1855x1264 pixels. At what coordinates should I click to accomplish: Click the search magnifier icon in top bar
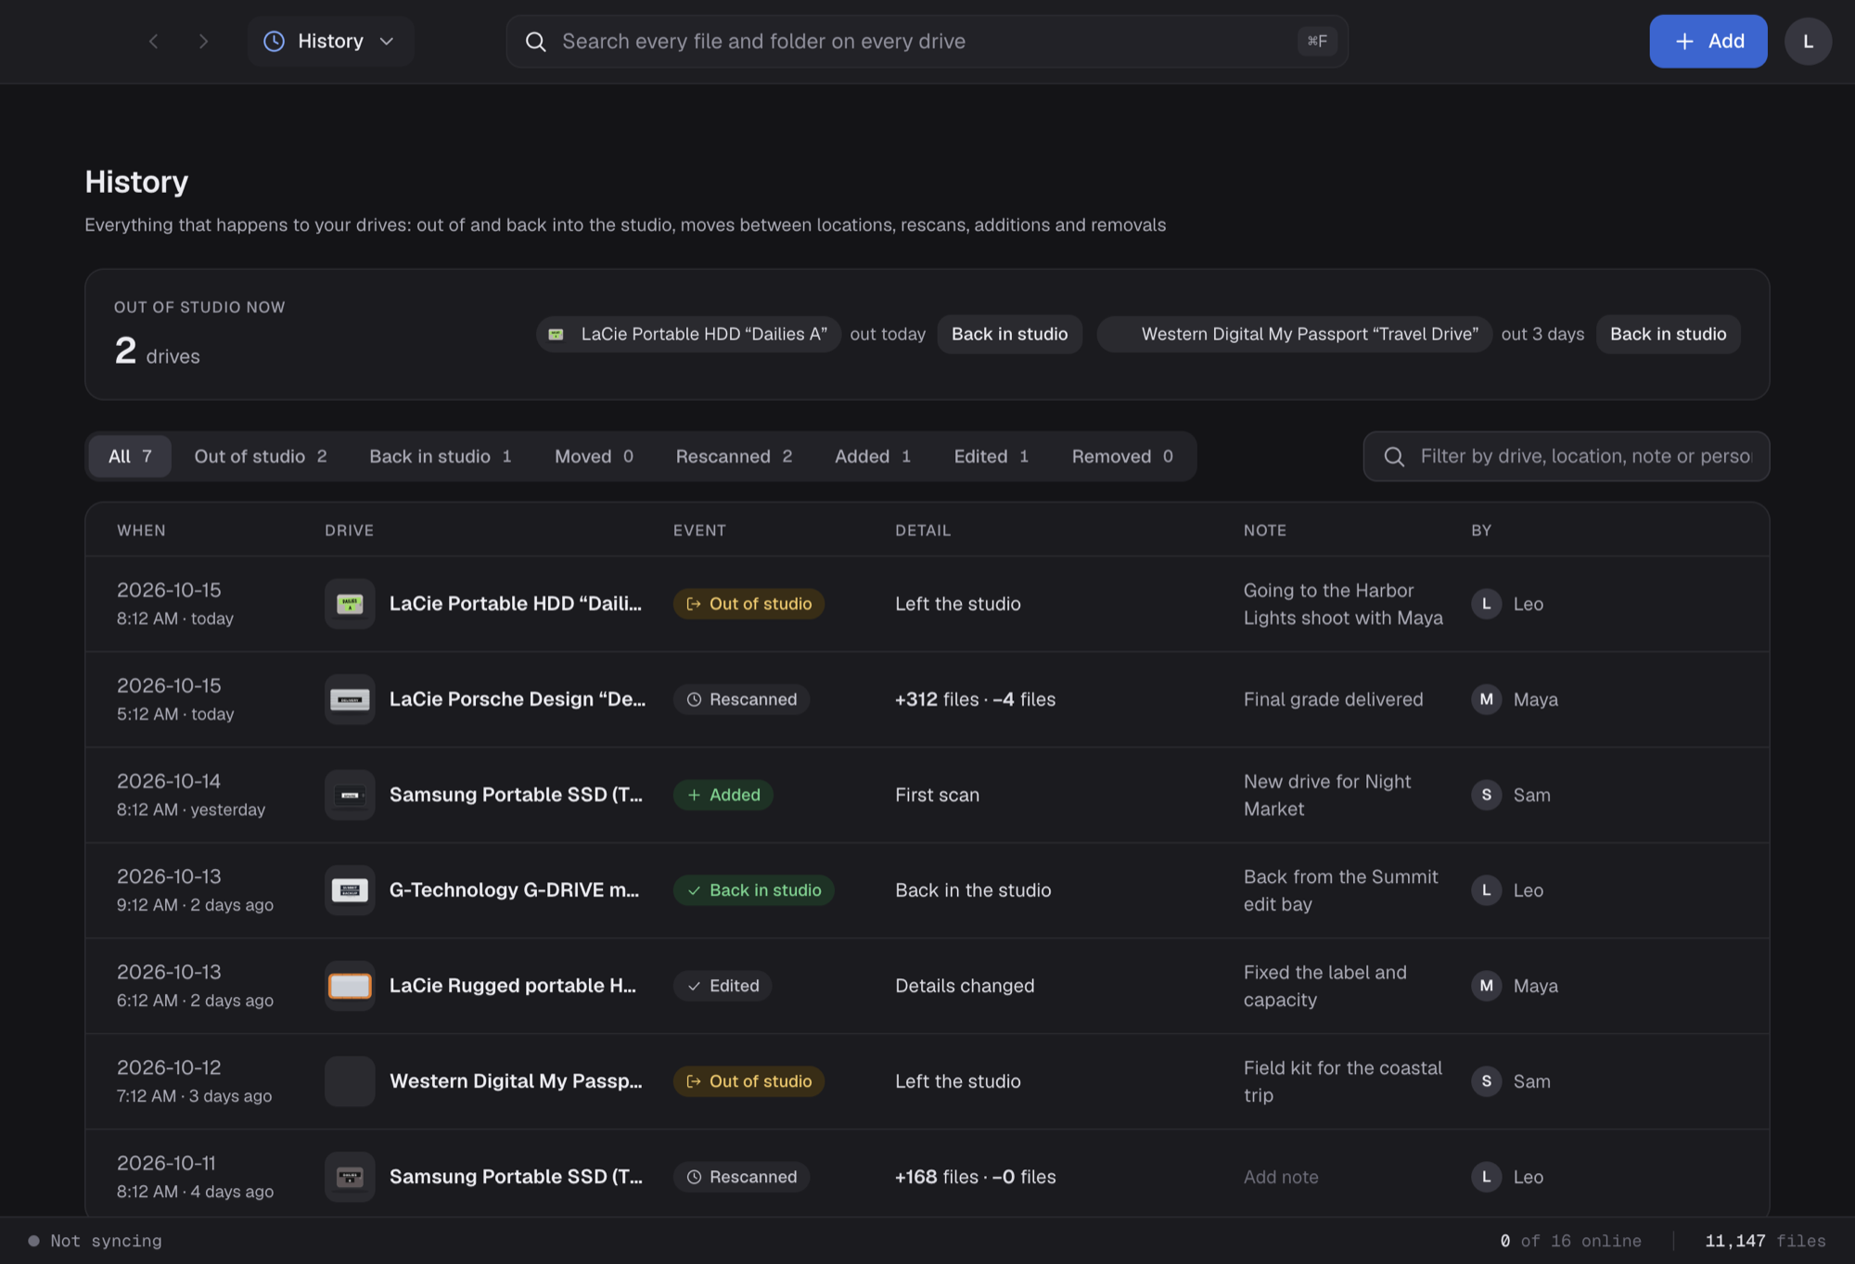tap(535, 41)
